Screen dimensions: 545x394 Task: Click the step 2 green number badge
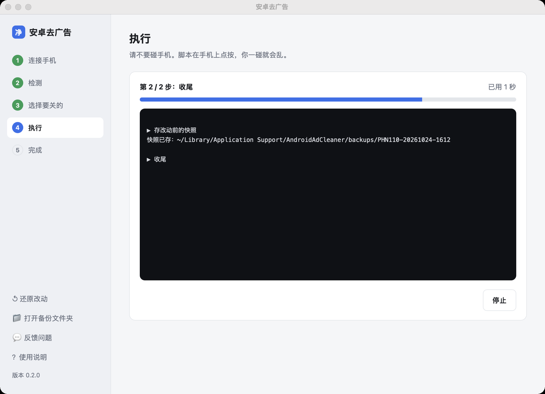pos(18,83)
